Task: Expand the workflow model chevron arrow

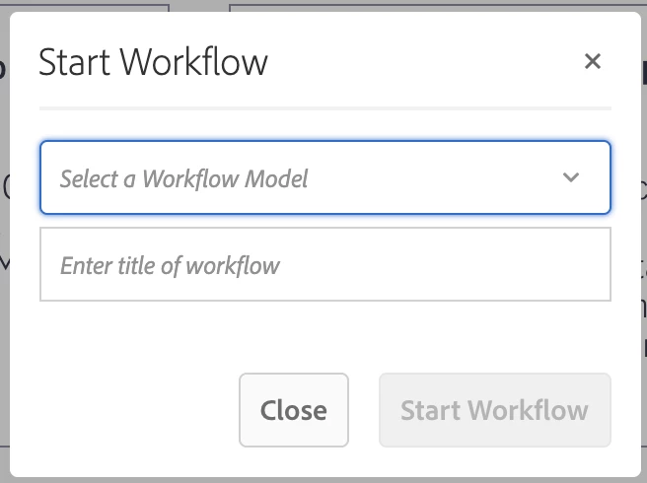Action: (x=570, y=178)
